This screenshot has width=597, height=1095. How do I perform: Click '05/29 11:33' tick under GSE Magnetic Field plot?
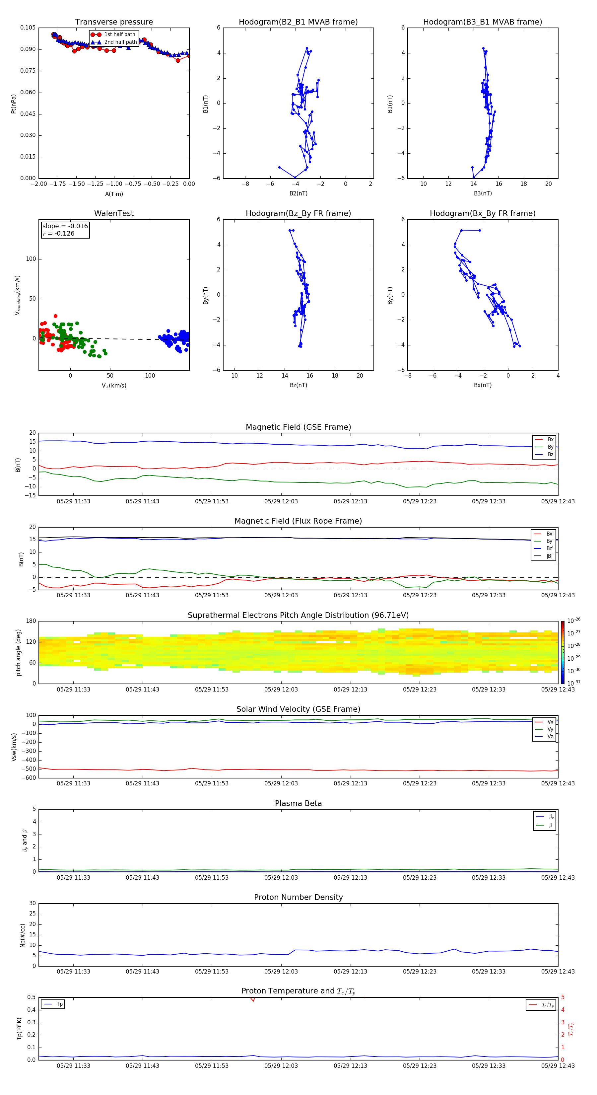[74, 502]
